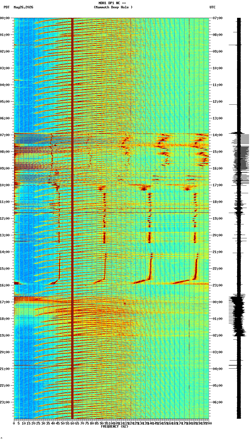Image resolution: width=251 pixels, height=441 pixels.
Task: Click the 00:00 PDT time tick label
Action: [5, 18]
